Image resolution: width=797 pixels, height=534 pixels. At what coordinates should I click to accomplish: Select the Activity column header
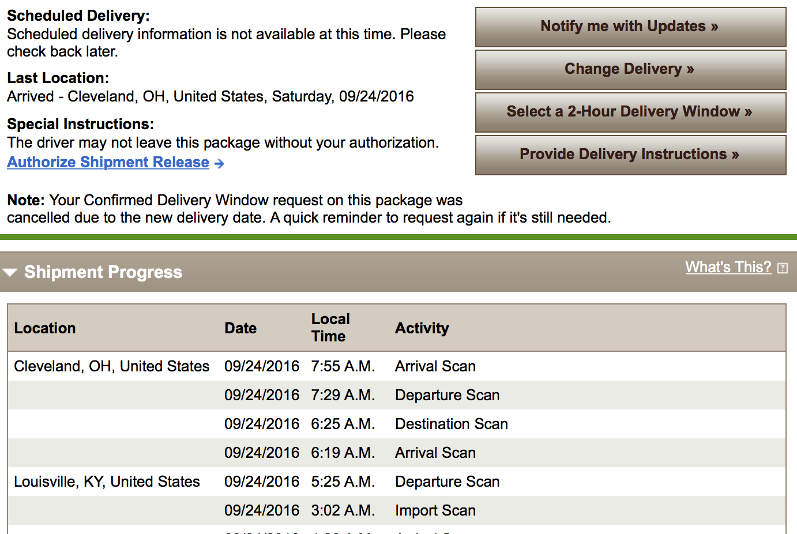coord(422,328)
